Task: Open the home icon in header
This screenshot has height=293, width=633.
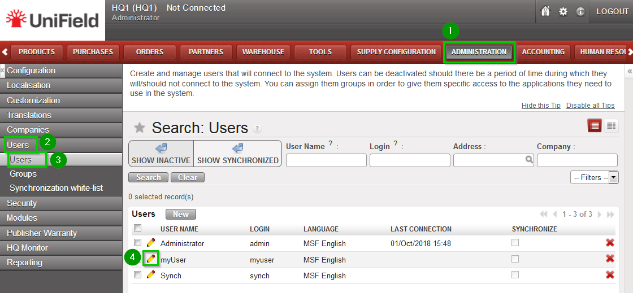Action: click(545, 11)
